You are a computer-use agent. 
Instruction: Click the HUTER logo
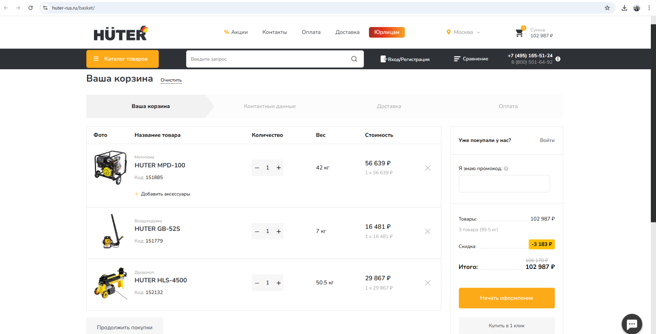121,33
